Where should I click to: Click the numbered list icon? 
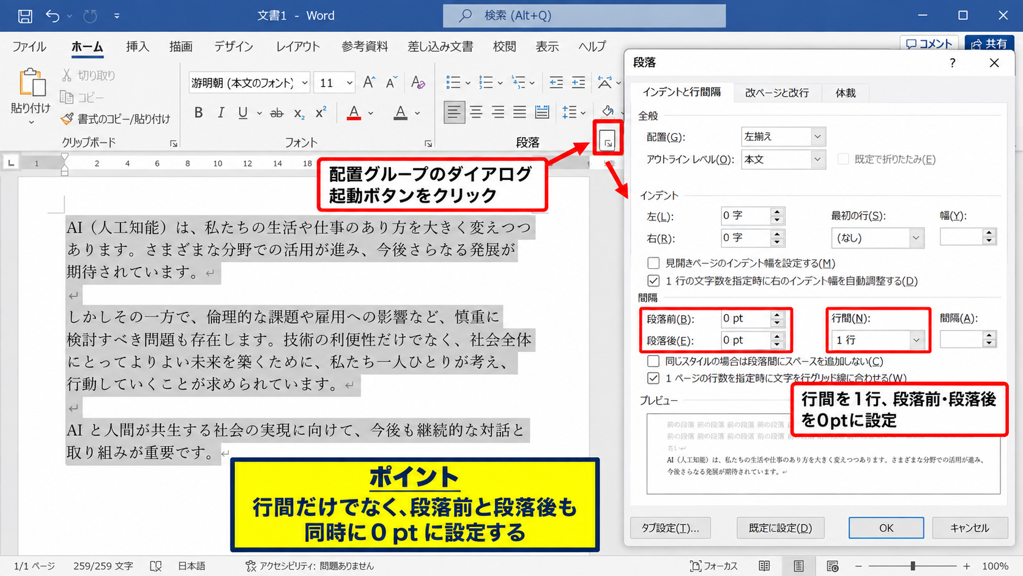[486, 82]
